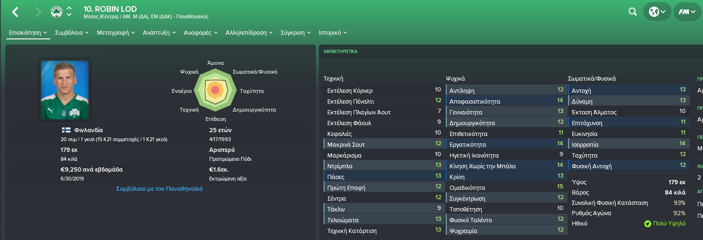Open the Σύγκριση menu
Screen dimensions: 703x240
[x=296, y=33]
